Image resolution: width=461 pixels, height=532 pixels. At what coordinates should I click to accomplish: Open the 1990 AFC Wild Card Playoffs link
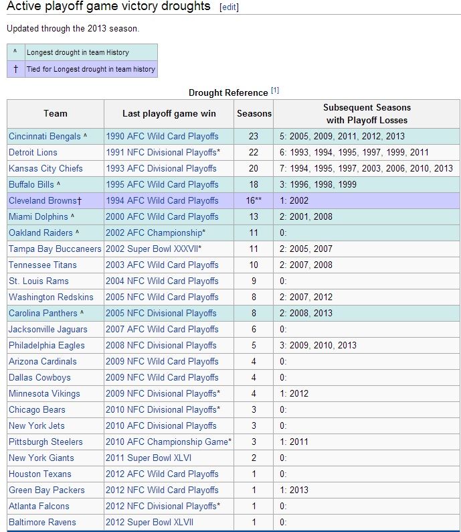162,137
